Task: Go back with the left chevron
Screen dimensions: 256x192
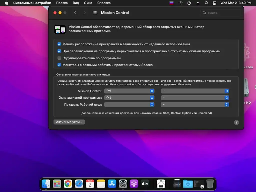Action: click(75, 13)
